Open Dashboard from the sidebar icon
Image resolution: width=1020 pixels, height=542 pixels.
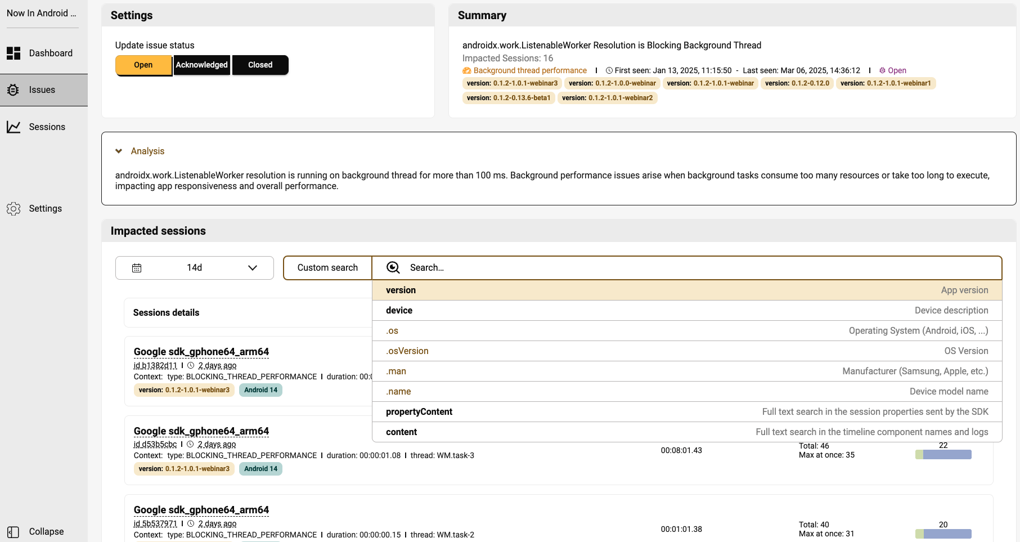[14, 53]
